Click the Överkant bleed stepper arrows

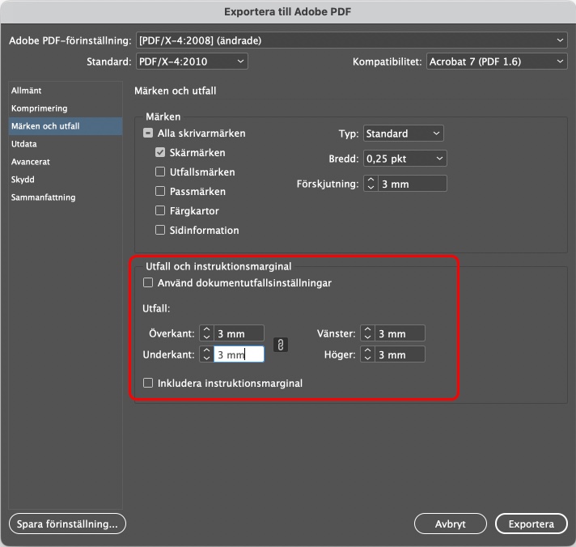tap(206, 333)
